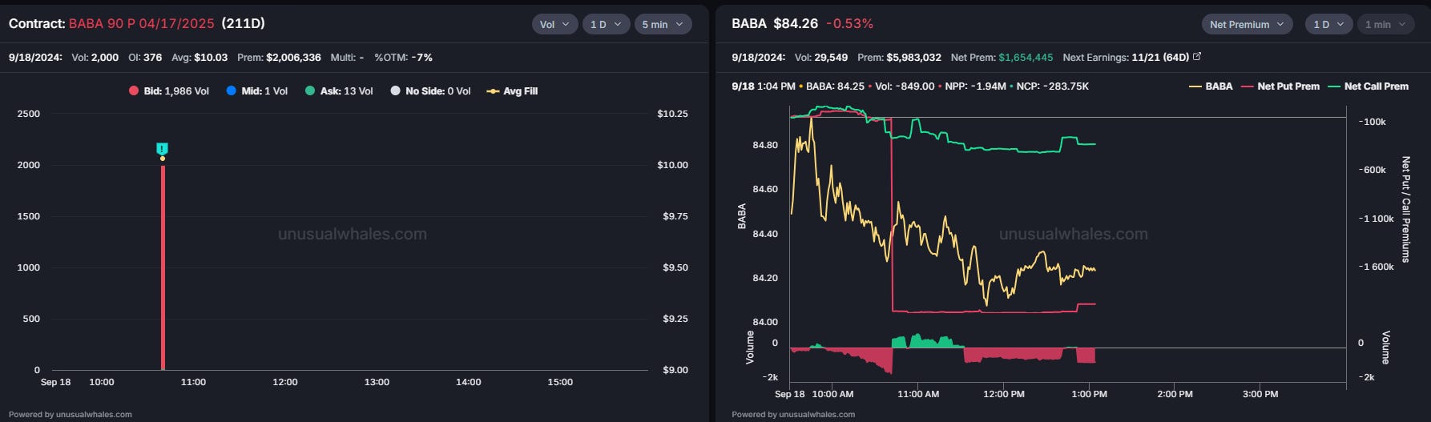Toggle the No Side volume legend series
The width and height of the screenshot is (1431, 422).
[x=430, y=91]
